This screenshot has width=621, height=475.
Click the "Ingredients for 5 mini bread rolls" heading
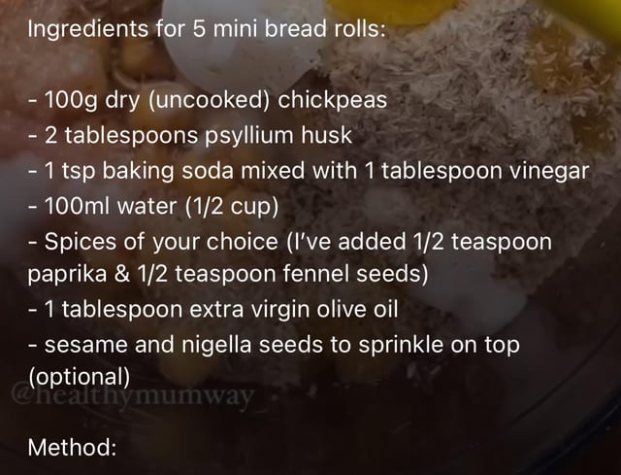[206, 28]
